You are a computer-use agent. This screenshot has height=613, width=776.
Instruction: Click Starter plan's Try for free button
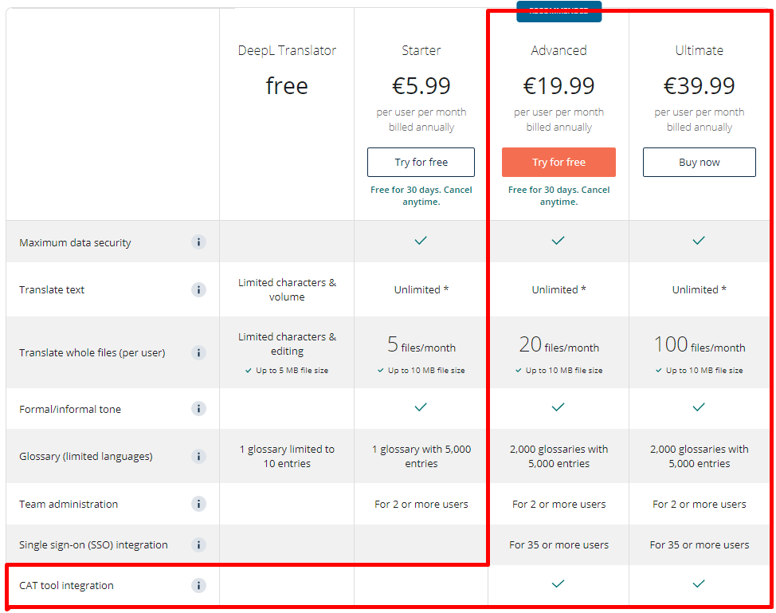click(421, 162)
